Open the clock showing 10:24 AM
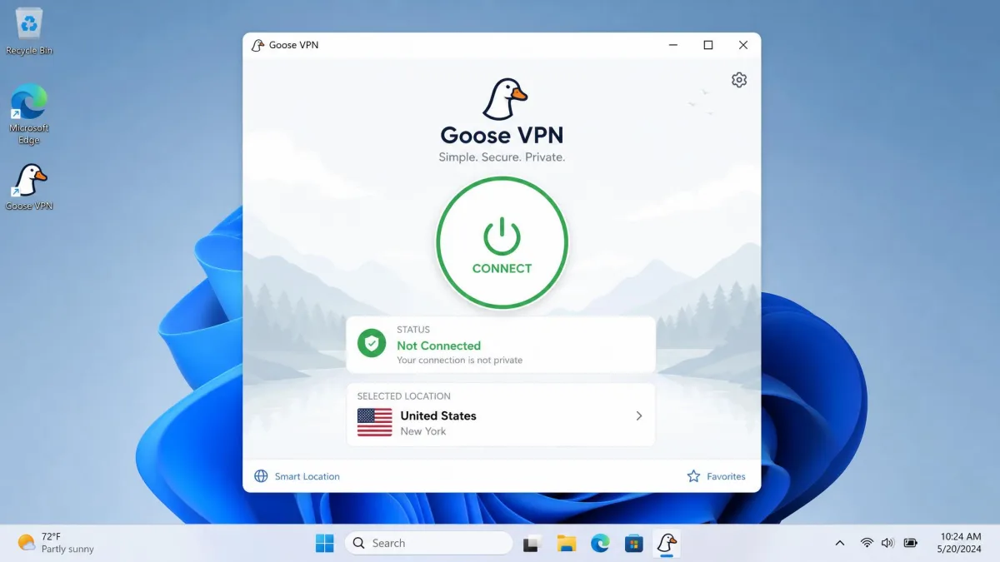 (x=960, y=543)
